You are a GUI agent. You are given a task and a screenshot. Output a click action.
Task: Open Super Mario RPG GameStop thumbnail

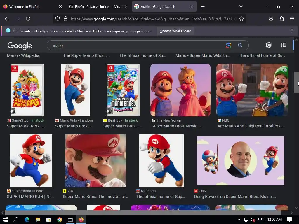(x=27, y=90)
